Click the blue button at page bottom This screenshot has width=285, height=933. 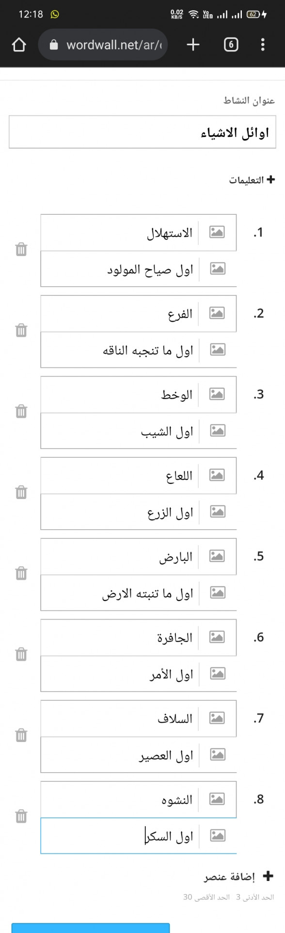pos(91,928)
